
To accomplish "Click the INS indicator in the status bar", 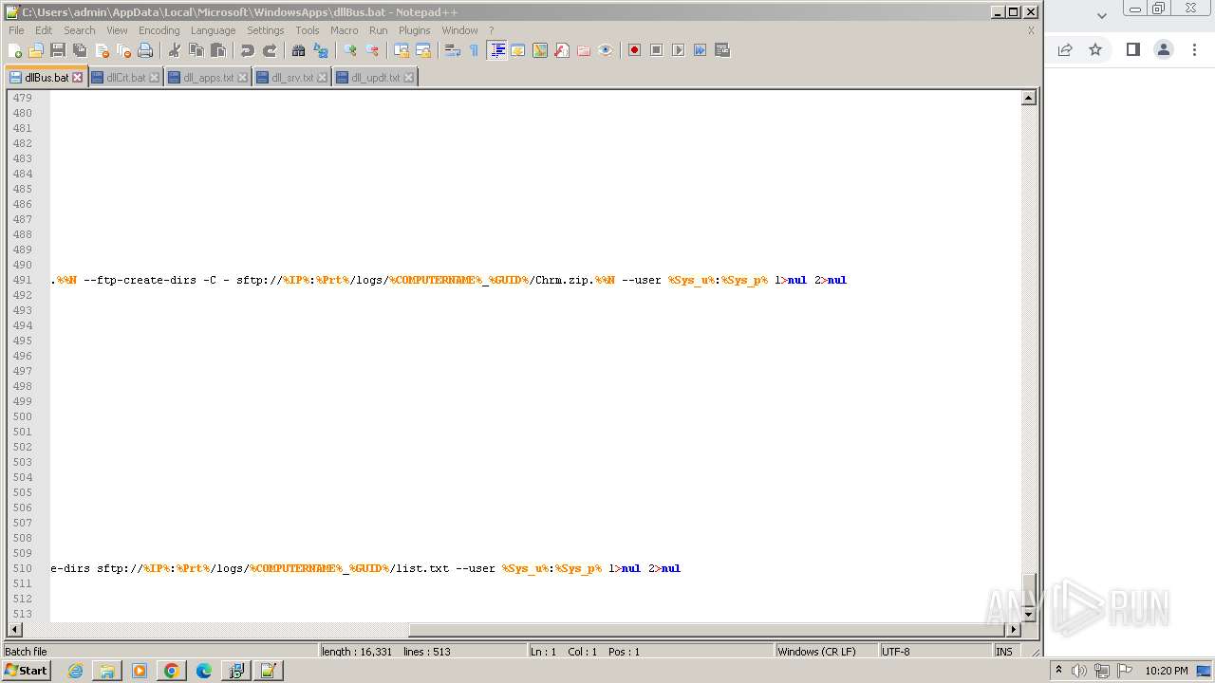I will (x=1003, y=652).
